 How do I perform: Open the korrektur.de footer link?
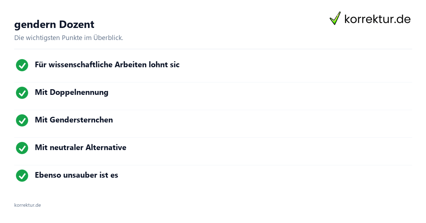27,205
